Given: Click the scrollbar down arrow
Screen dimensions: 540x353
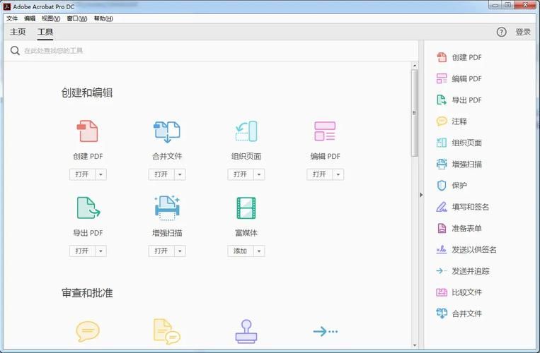Looking at the screenshot, I should tap(415, 345).
